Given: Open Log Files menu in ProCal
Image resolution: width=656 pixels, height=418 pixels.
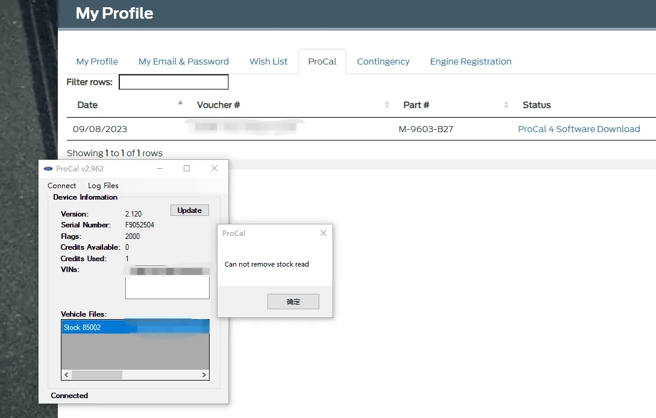Looking at the screenshot, I should pyautogui.click(x=103, y=186).
